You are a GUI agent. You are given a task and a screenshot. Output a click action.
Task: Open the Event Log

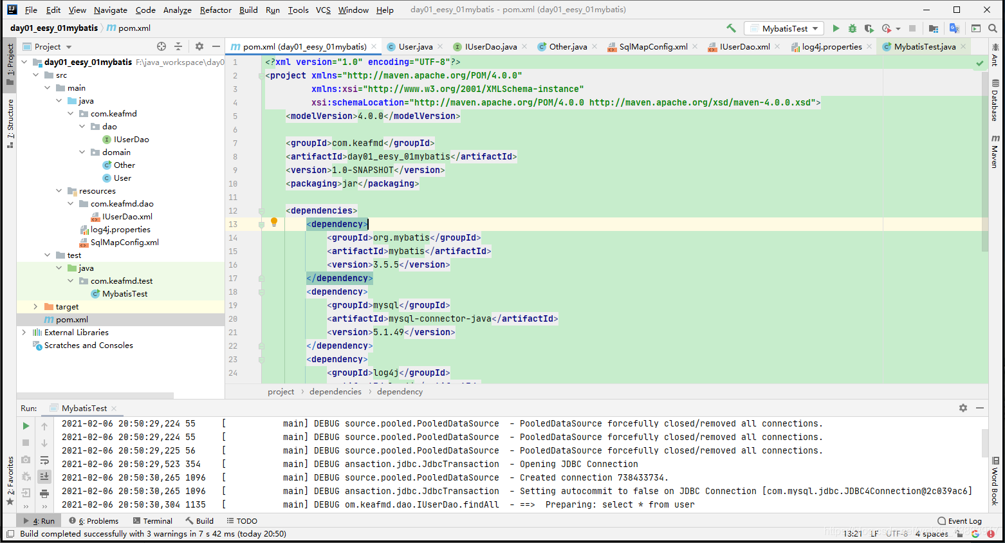[959, 521]
